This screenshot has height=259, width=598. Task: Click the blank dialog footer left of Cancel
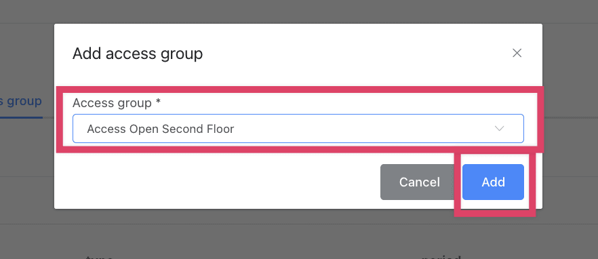pyautogui.click(x=218, y=182)
